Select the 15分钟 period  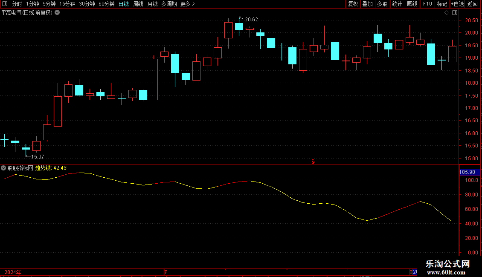click(x=67, y=4)
